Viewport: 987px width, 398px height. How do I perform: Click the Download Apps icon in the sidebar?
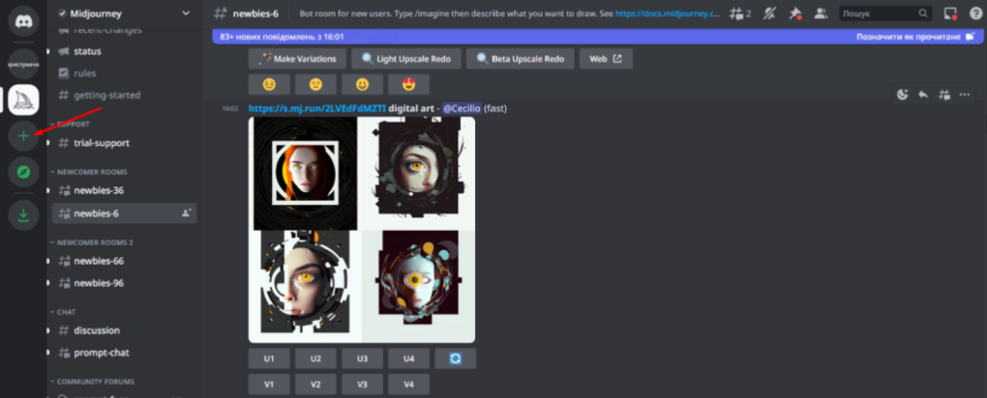[x=23, y=215]
